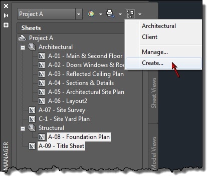Collapse the Structural subset

(x=23, y=129)
